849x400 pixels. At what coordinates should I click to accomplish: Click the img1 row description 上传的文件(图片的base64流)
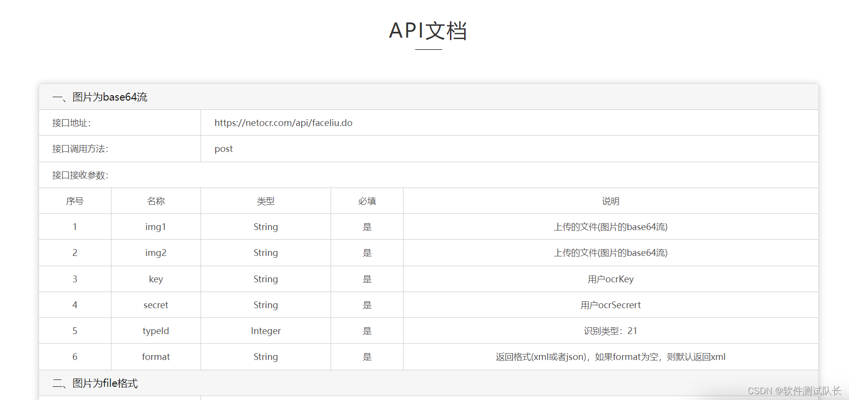click(610, 227)
